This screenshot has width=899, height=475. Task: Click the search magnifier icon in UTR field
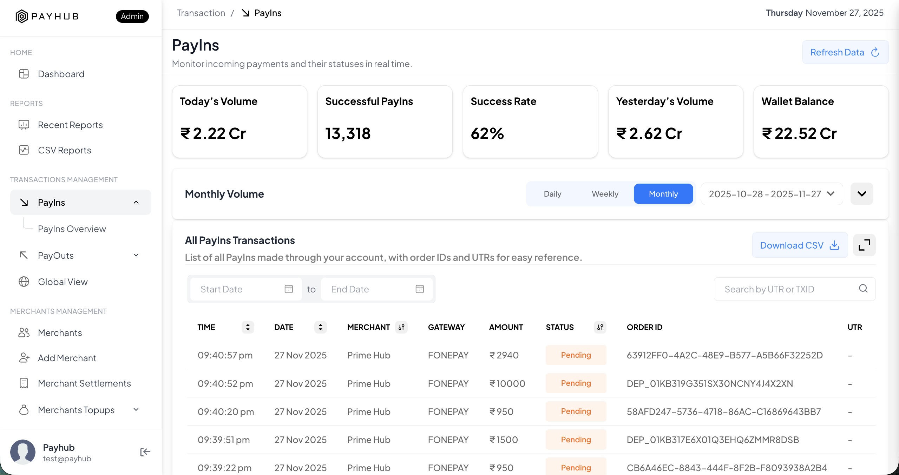(x=863, y=289)
